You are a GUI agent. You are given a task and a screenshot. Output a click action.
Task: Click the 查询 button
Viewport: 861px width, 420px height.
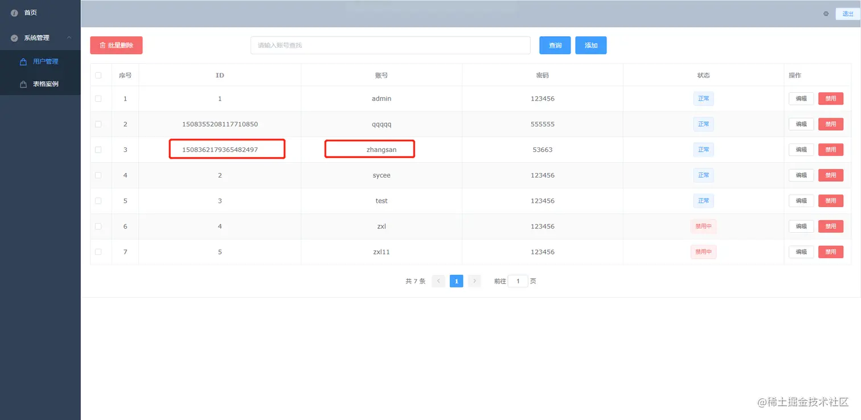pos(555,46)
